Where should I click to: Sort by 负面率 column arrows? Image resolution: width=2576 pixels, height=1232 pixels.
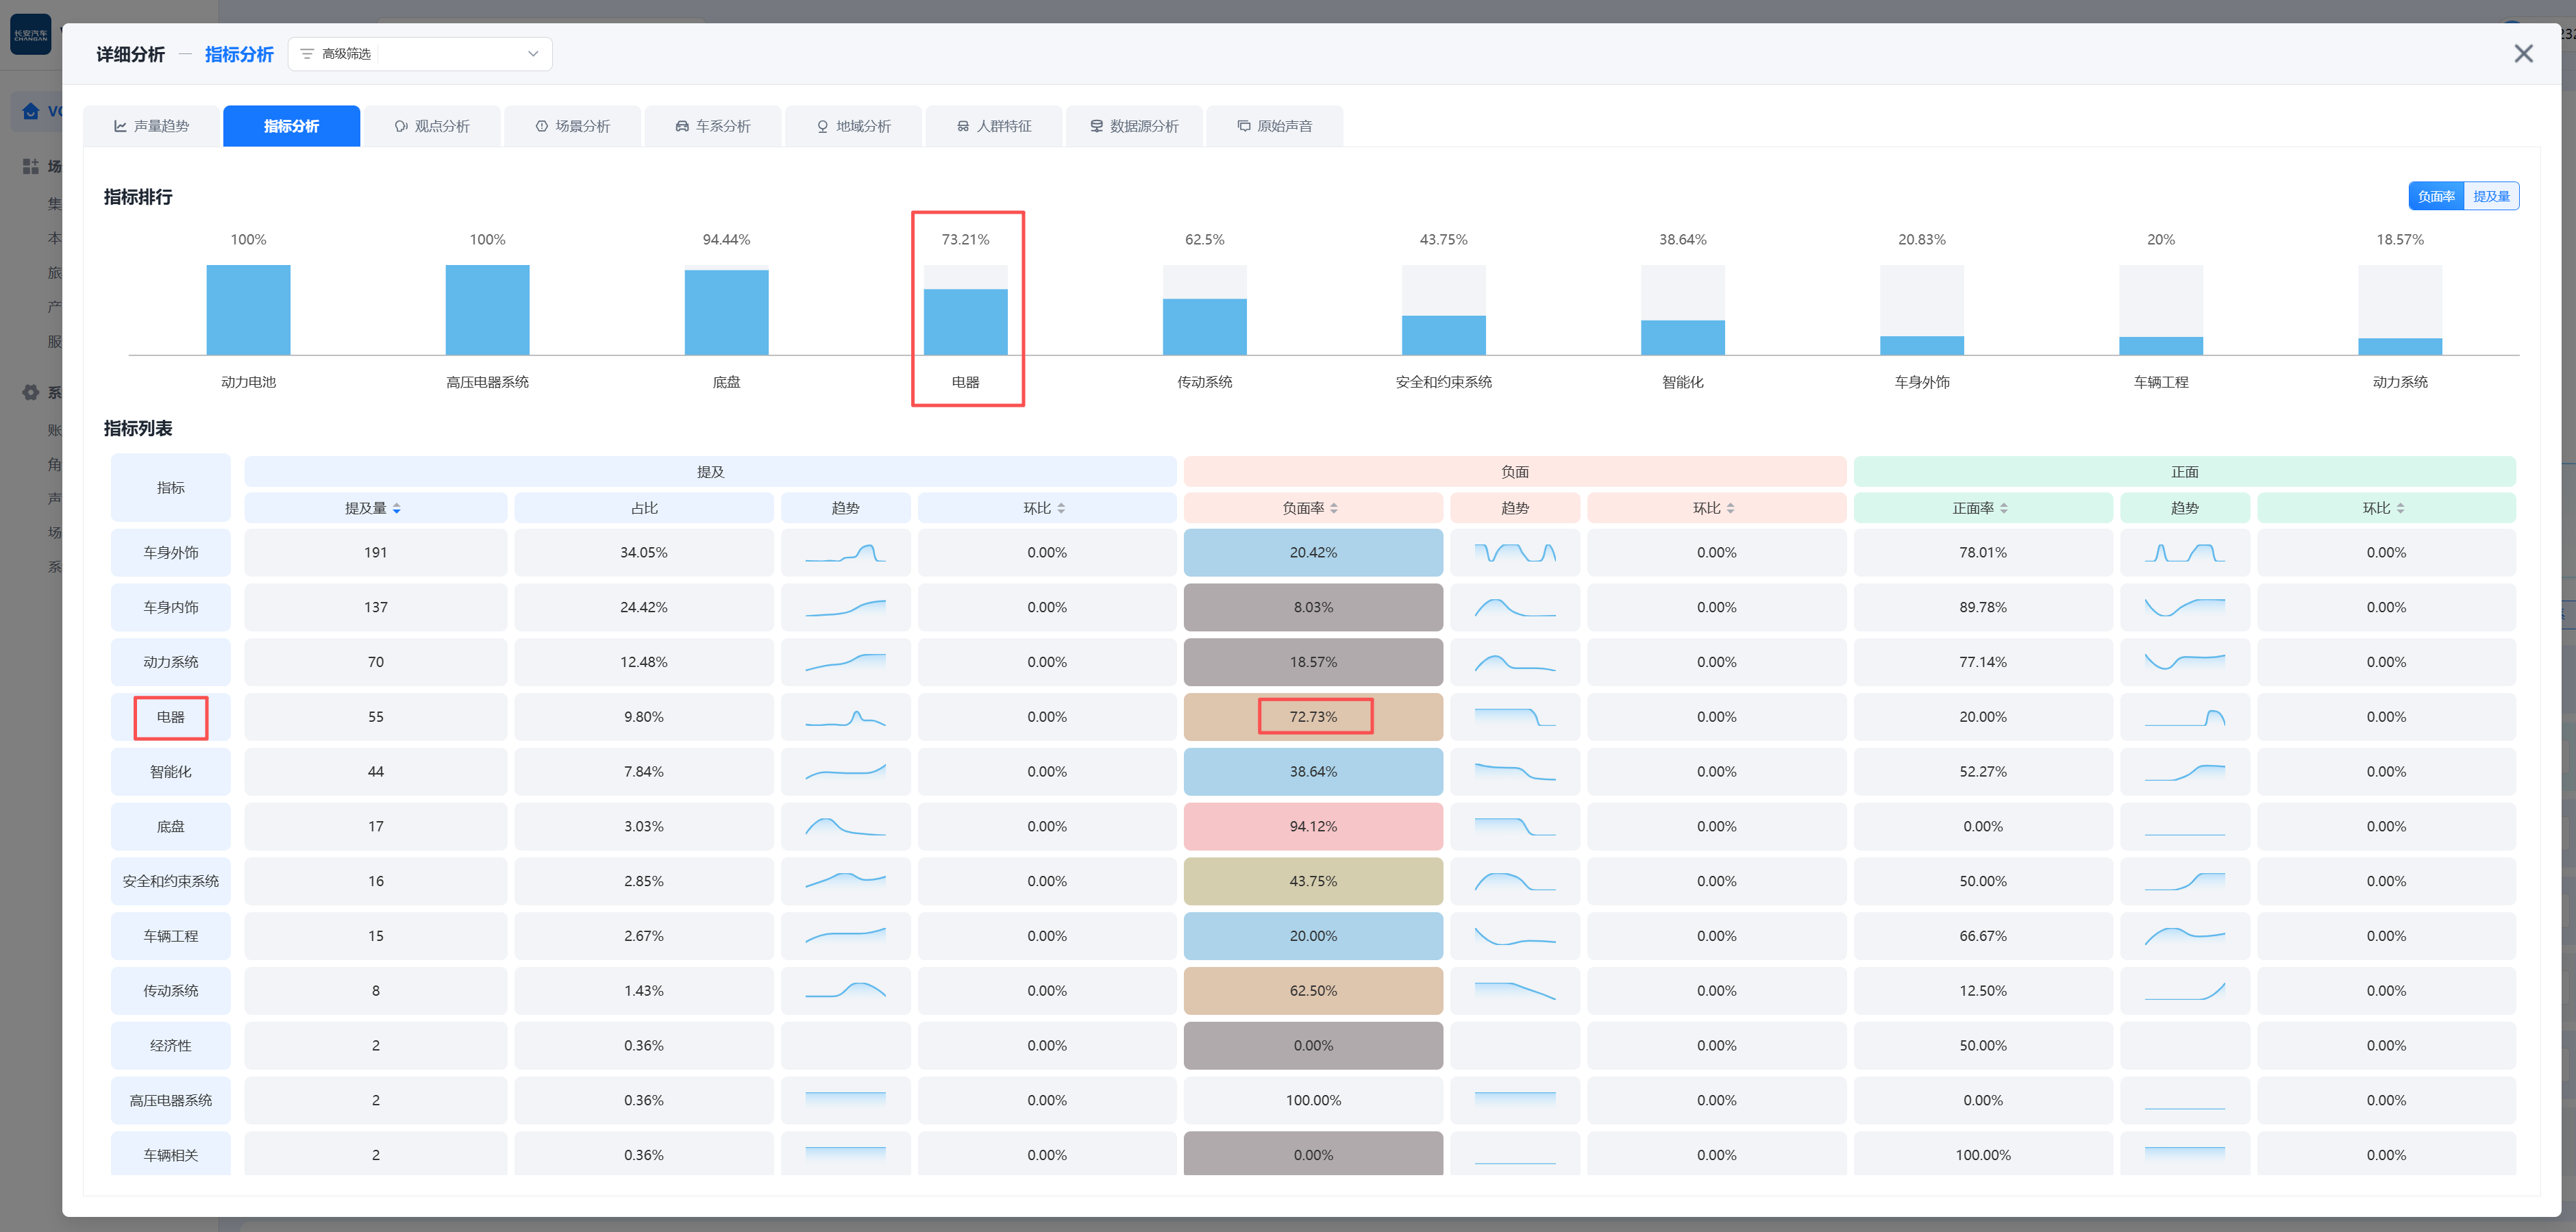click(1334, 509)
